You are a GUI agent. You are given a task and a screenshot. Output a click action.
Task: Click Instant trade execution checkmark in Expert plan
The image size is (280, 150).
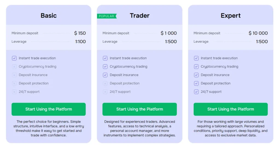[x=196, y=58]
